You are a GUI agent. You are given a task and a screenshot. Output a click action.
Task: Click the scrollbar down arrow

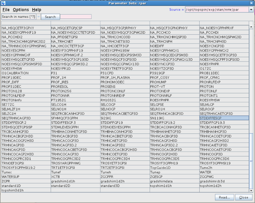coord(251,191)
